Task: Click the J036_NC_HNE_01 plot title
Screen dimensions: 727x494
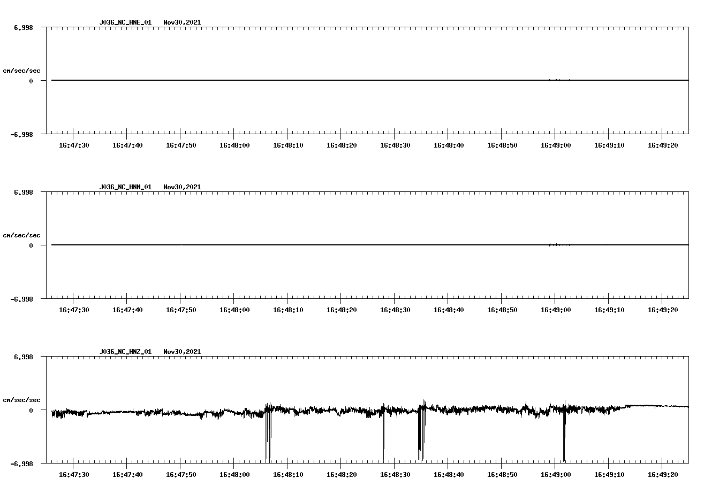Action: [x=125, y=22]
